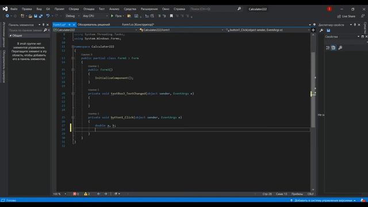The image size is (368, 207).
Task: Open the Тест menu
Action: point(102,9)
